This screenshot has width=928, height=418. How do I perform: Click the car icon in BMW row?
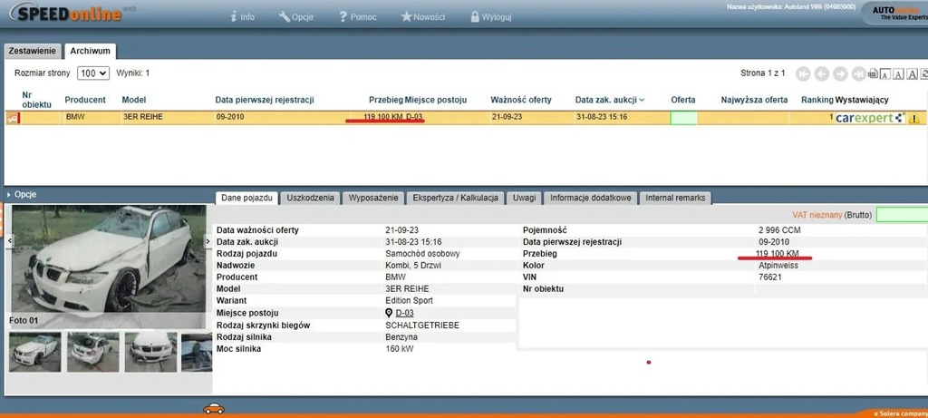(14, 118)
